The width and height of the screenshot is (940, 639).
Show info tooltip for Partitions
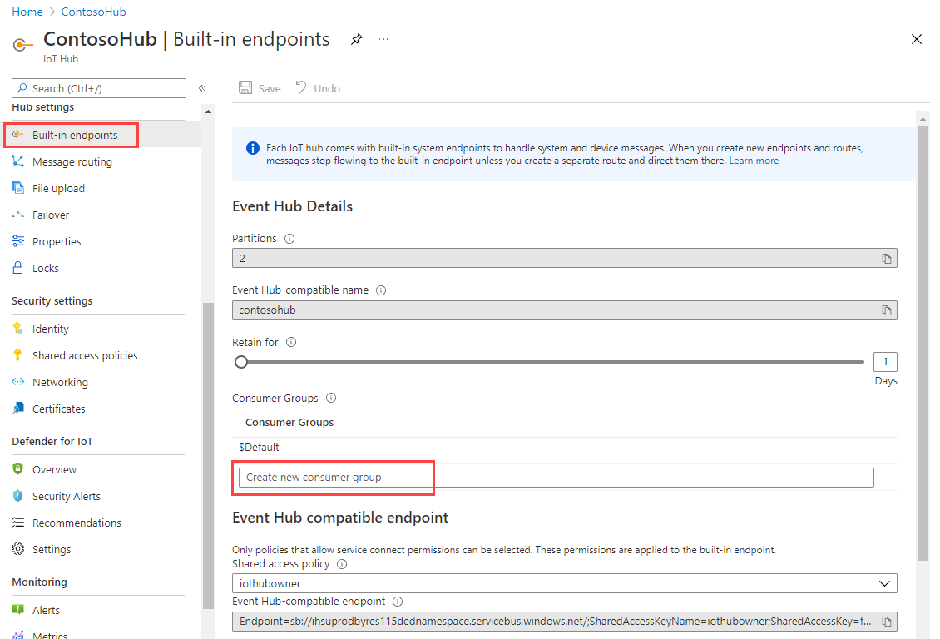289,239
